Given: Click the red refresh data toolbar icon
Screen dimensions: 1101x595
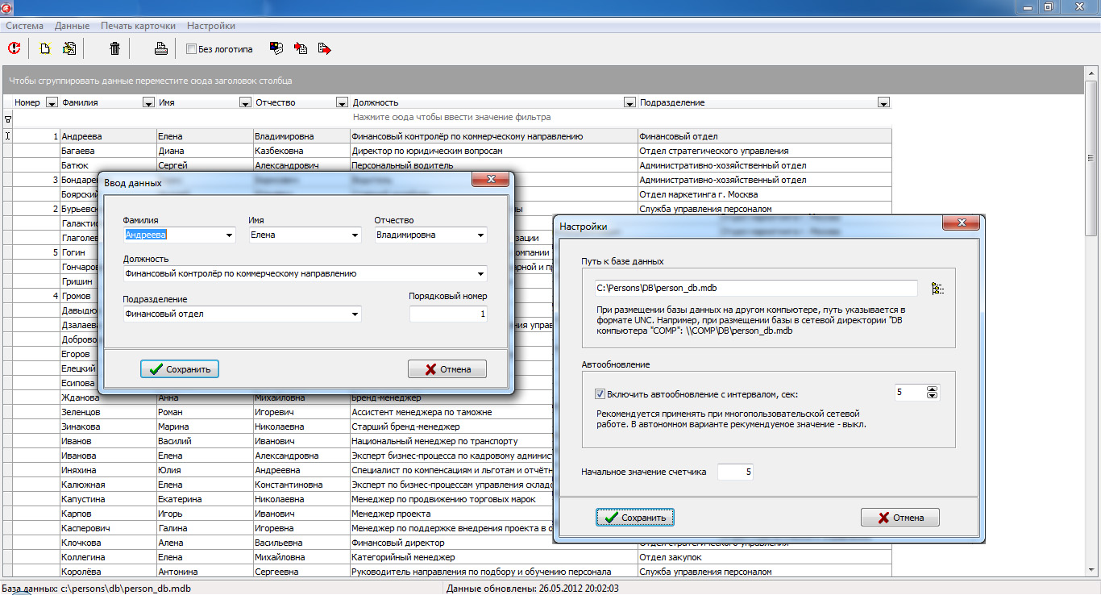Looking at the screenshot, I should tap(14, 49).
